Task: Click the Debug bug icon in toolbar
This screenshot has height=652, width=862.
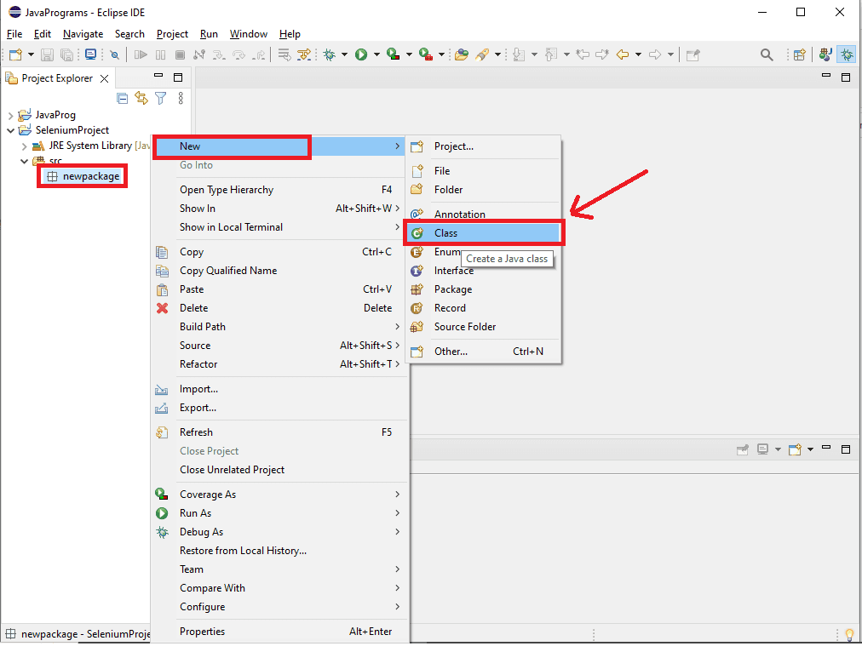Action: [x=330, y=54]
